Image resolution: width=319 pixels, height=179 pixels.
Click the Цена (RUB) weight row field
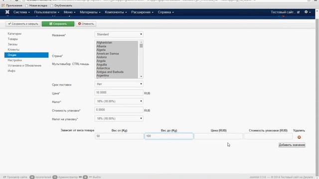[218, 136]
